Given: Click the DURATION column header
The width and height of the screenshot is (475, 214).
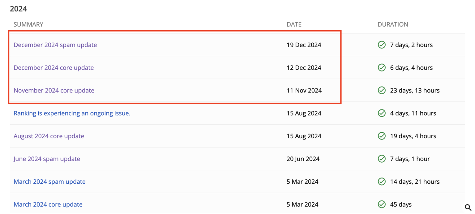Looking at the screenshot, I should pos(393,24).
